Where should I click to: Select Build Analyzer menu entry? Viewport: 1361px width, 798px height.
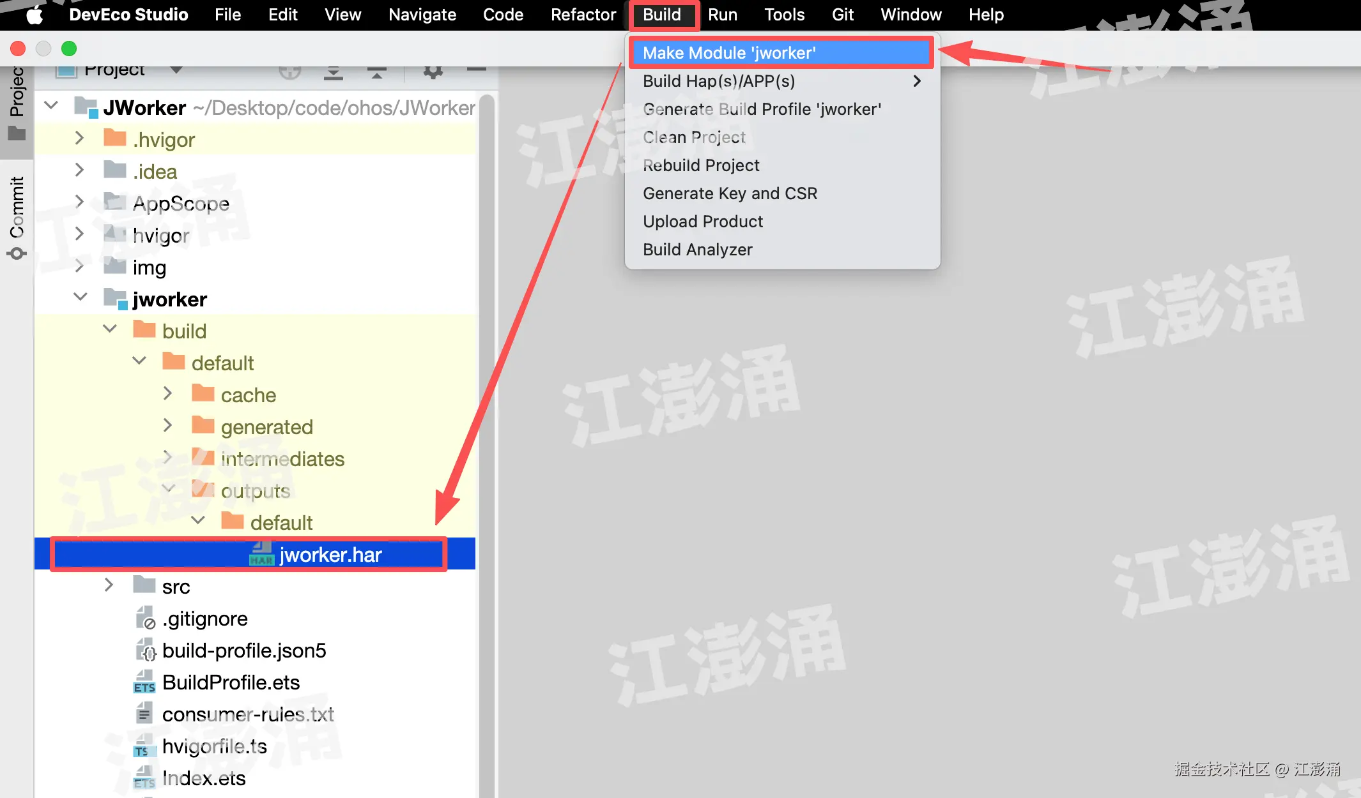(697, 250)
